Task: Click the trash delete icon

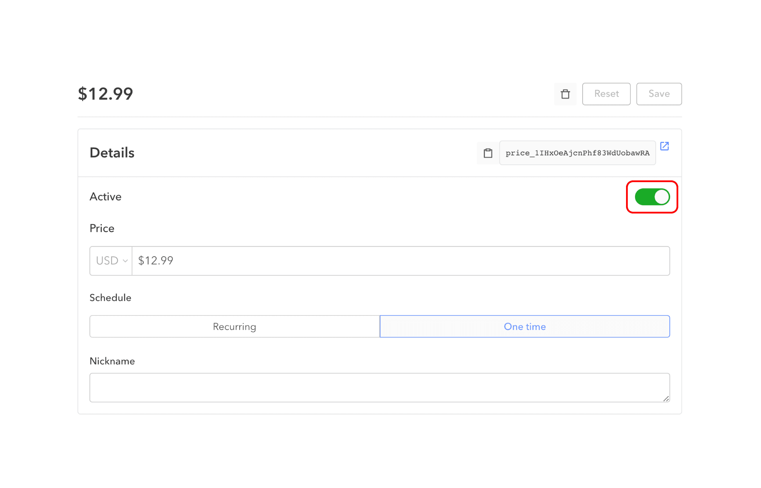Action: pyautogui.click(x=565, y=94)
